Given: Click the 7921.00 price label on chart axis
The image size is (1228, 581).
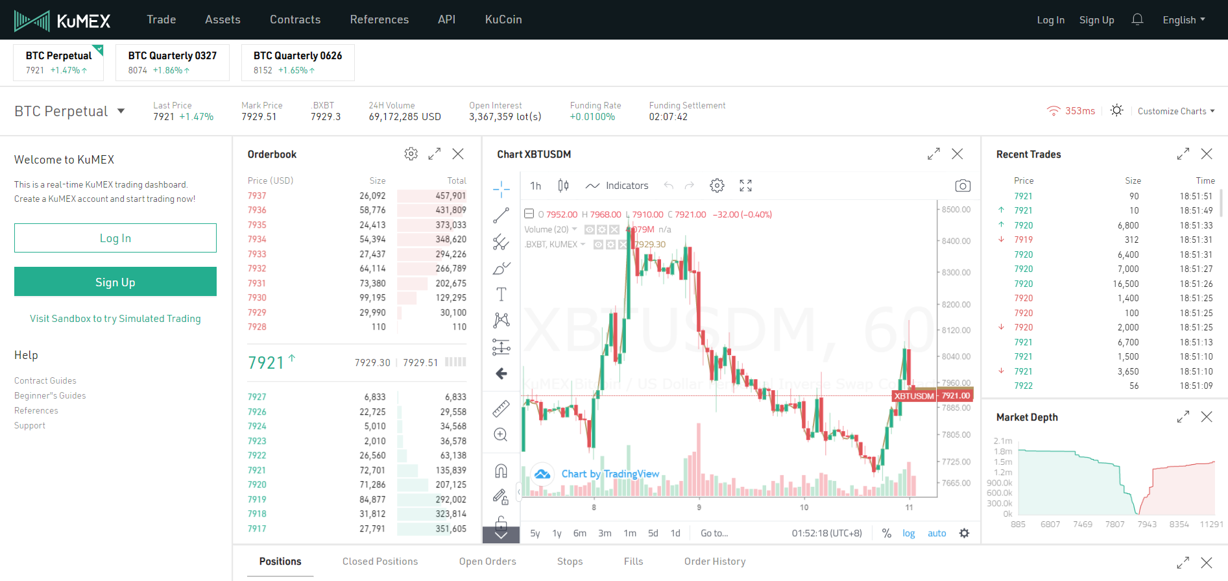Looking at the screenshot, I should tap(956, 395).
